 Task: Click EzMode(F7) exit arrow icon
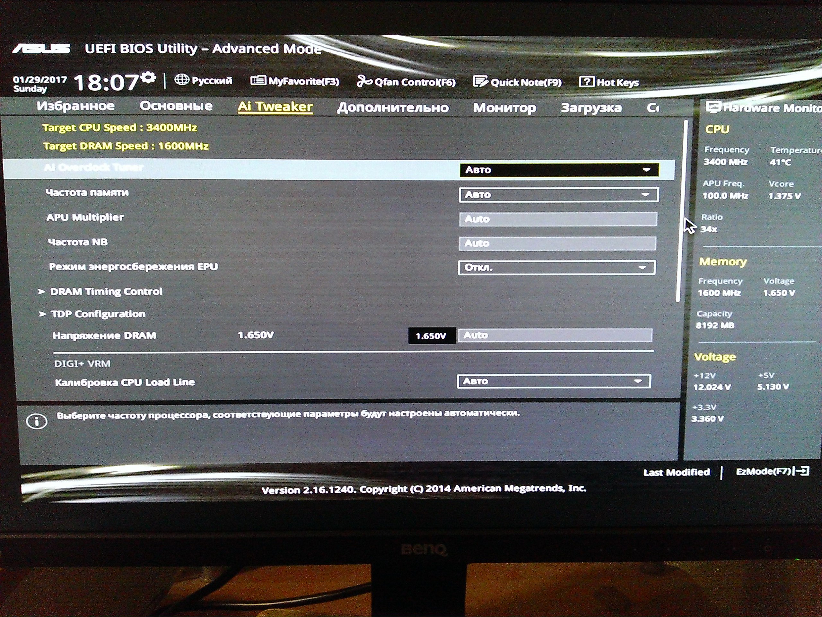tap(802, 471)
